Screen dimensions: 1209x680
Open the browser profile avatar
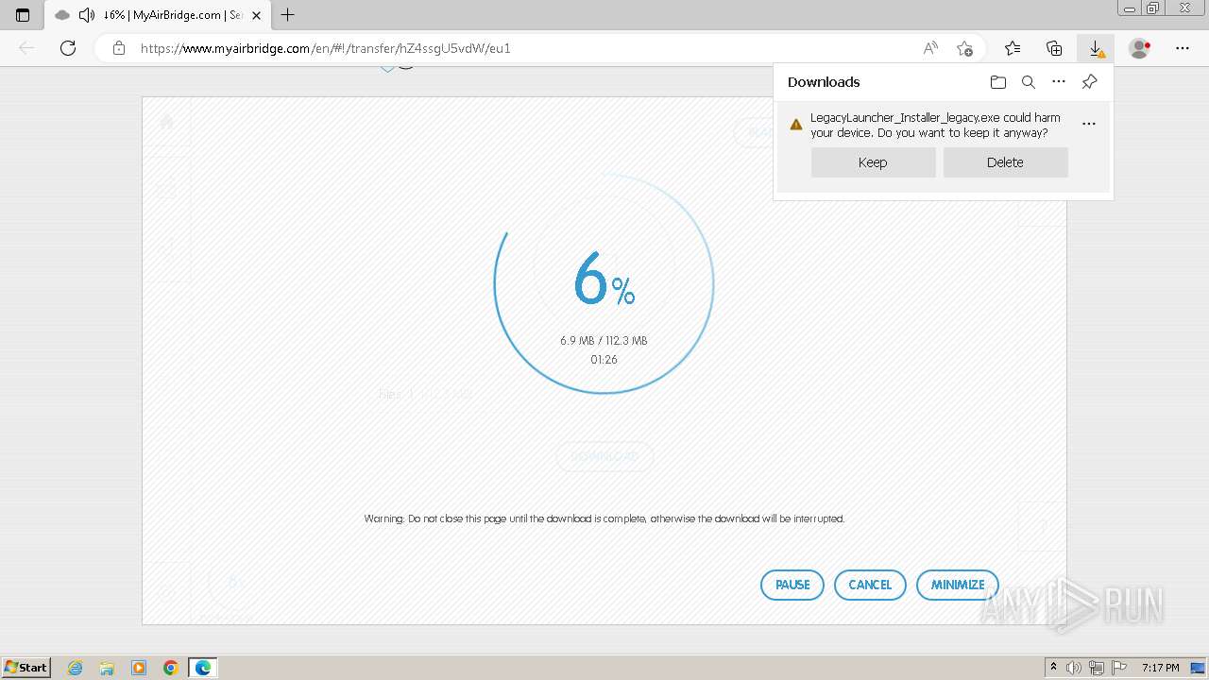pyautogui.click(x=1140, y=48)
